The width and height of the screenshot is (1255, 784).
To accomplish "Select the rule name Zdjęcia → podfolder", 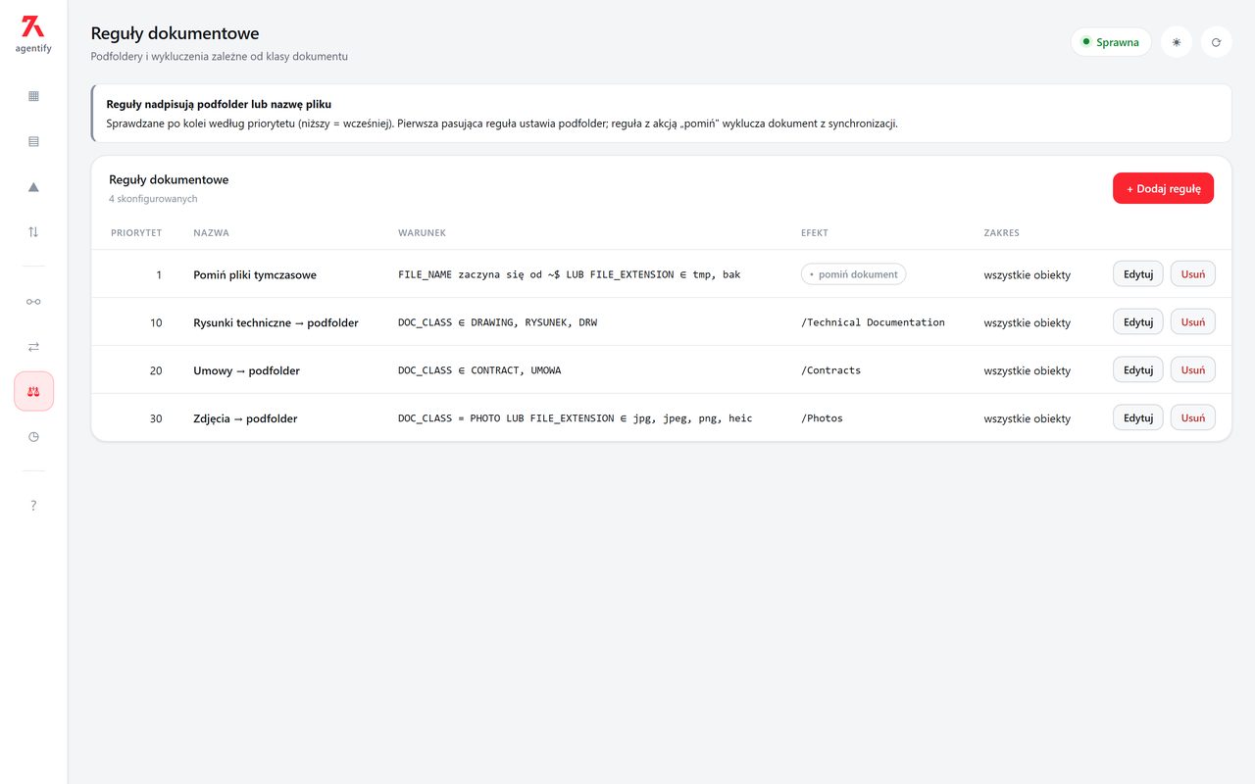I will click(x=245, y=419).
